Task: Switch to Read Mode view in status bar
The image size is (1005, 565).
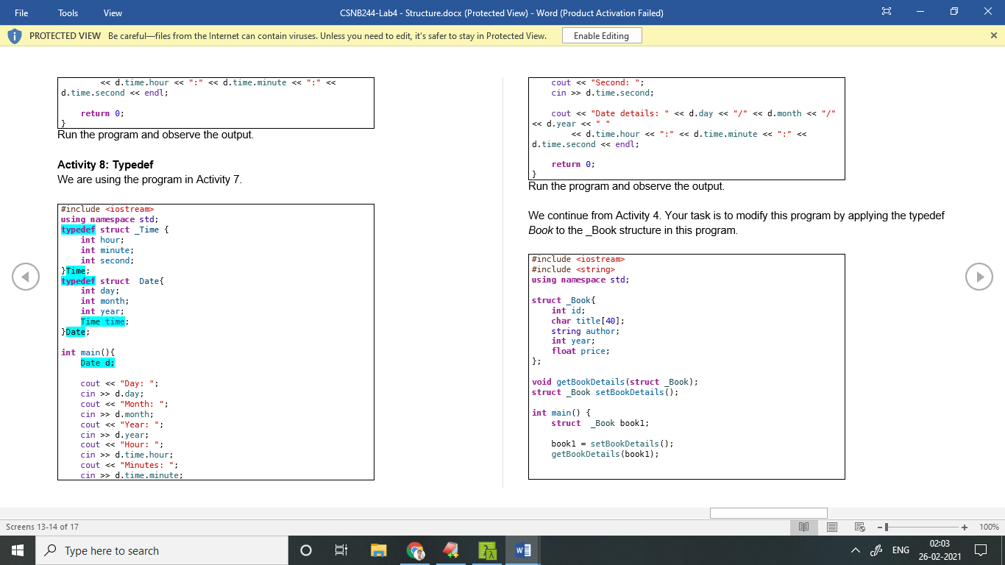Action: [x=803, y=527]
